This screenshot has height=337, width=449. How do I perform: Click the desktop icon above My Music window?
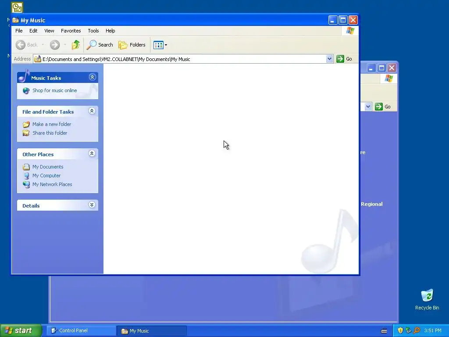tap(17, 7)
